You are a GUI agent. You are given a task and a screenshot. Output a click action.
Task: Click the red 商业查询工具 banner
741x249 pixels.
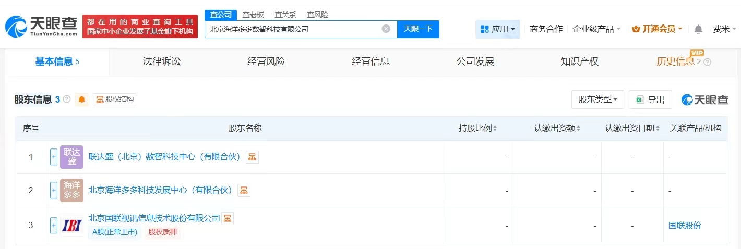pos(140,27)
